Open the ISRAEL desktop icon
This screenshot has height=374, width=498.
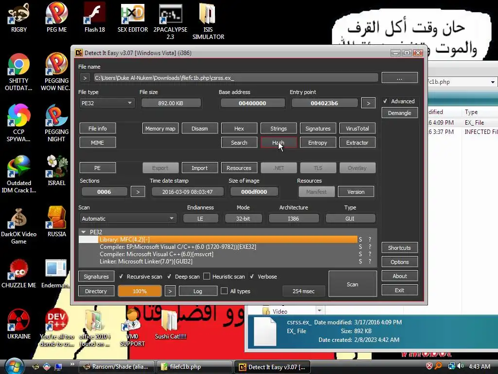click(x=56, y=171)
